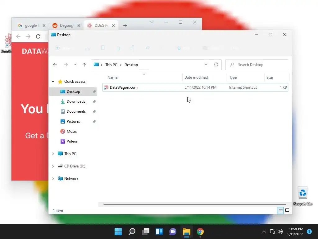
Task: Reload the page in Chrome
Action: pyautogui.click(x=38, y=36)
